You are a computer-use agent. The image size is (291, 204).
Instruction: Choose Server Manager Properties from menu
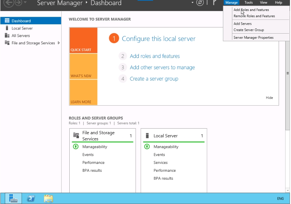(x=253, y=37)
